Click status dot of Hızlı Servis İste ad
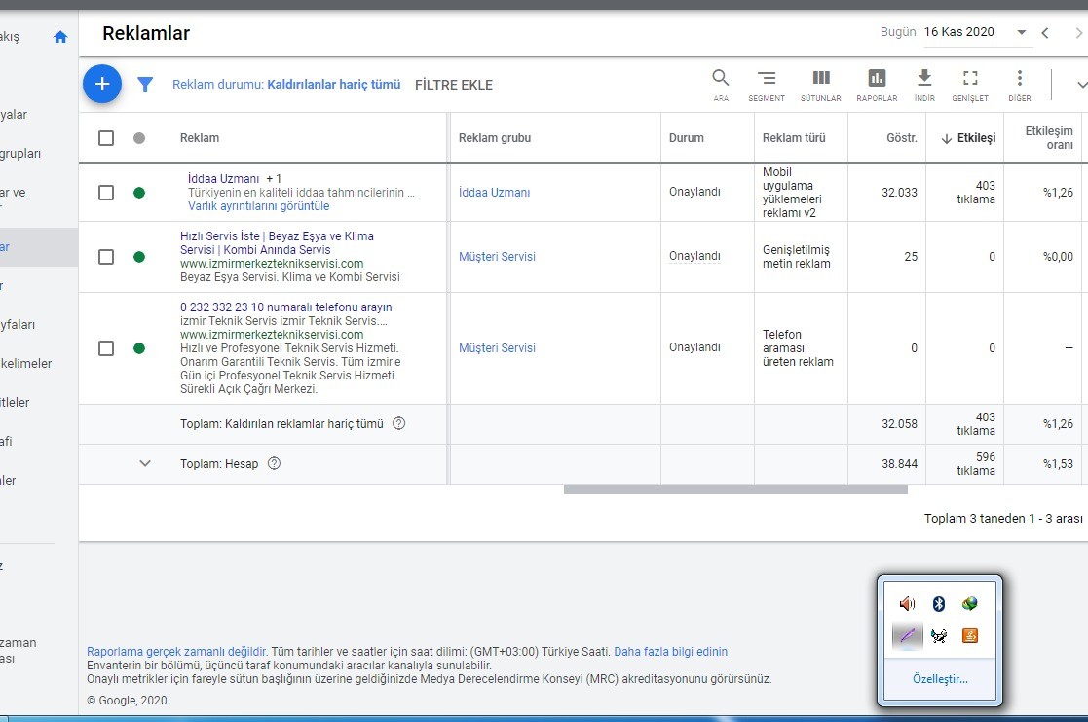The image size is (1088, 722). (139, 257)
